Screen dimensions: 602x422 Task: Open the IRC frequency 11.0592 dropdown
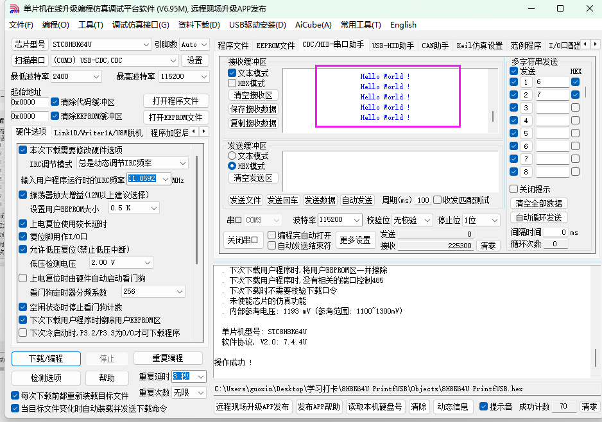166,179
